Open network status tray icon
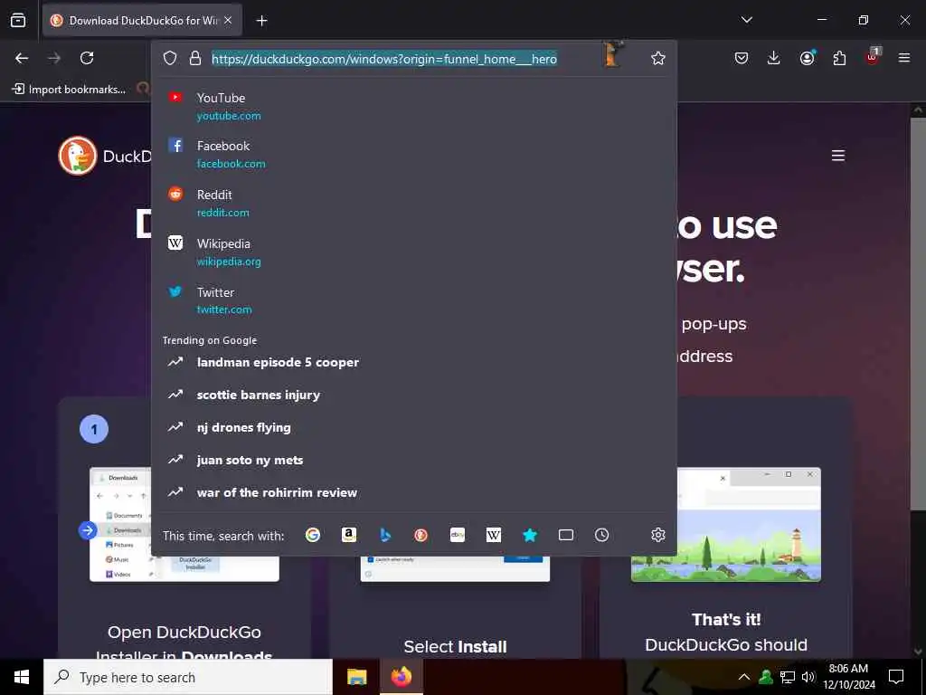Screen dimensions: 926x695 788,677
